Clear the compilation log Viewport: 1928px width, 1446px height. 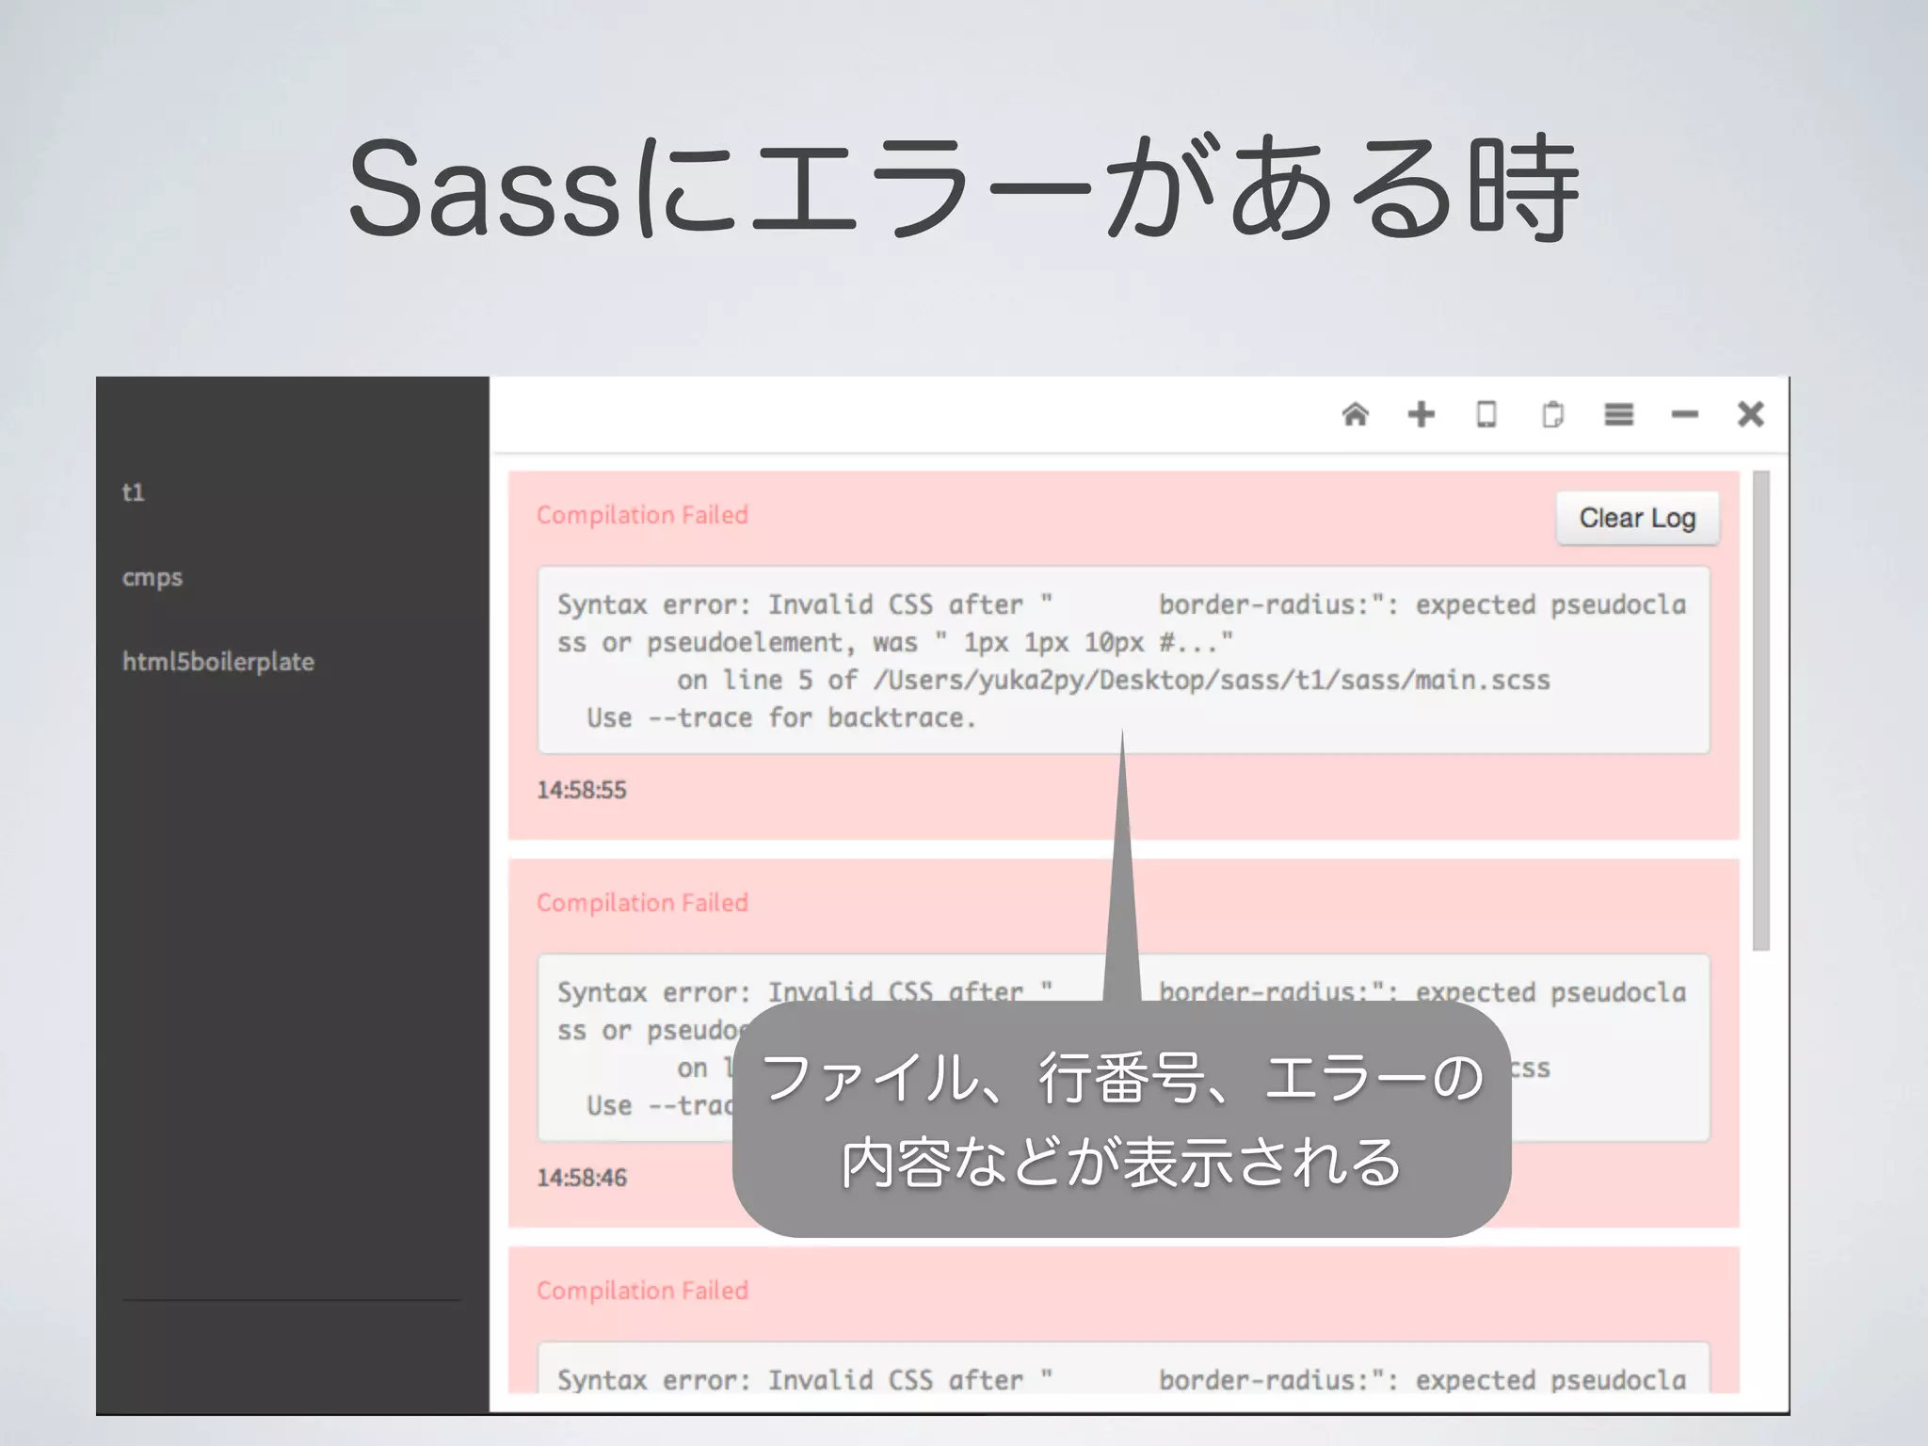[x=1637, y=518]
